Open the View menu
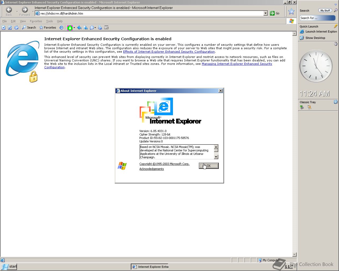 coord(23,21)
